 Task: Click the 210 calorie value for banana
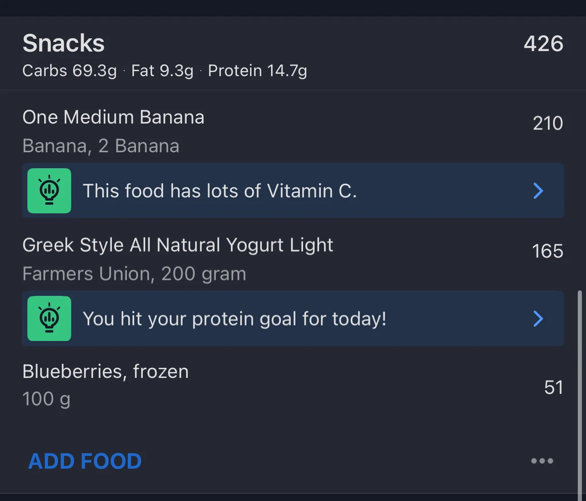click(548, 123)
